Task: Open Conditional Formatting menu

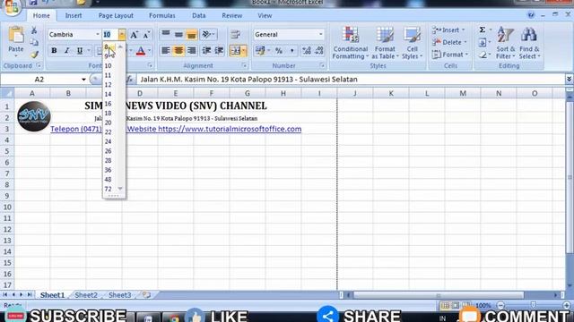Action: tap(351, 43)
